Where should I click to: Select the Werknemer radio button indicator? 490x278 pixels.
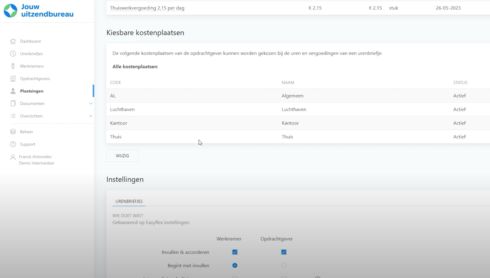pyautogui.click(x=234, y=265)
